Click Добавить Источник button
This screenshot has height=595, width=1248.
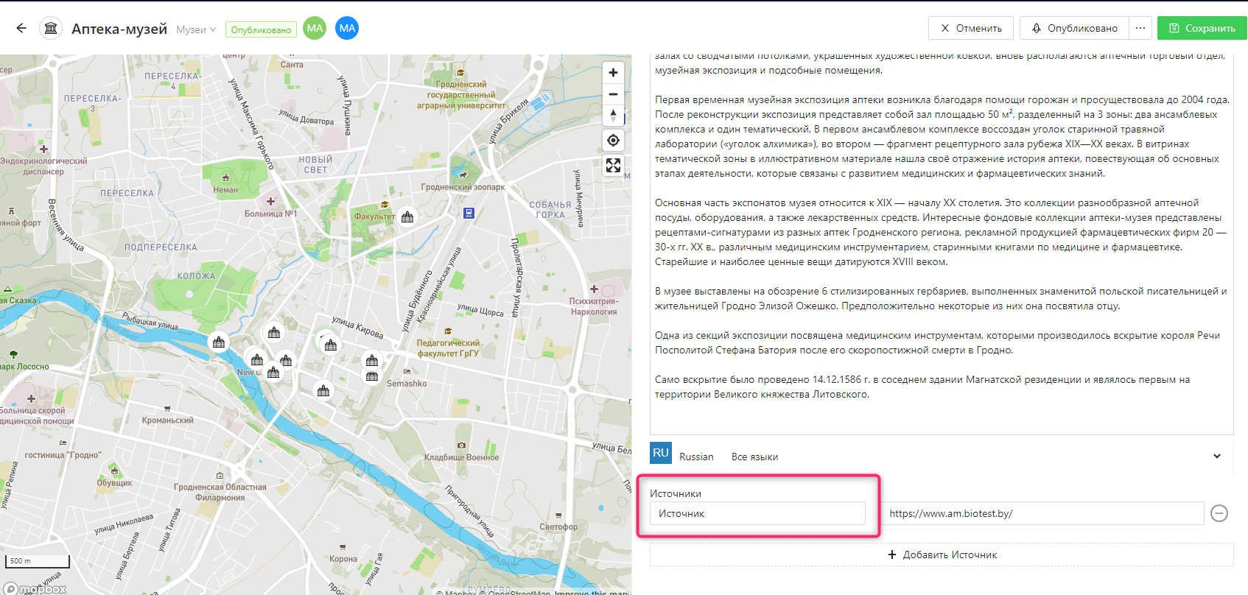tap(942, 554)
